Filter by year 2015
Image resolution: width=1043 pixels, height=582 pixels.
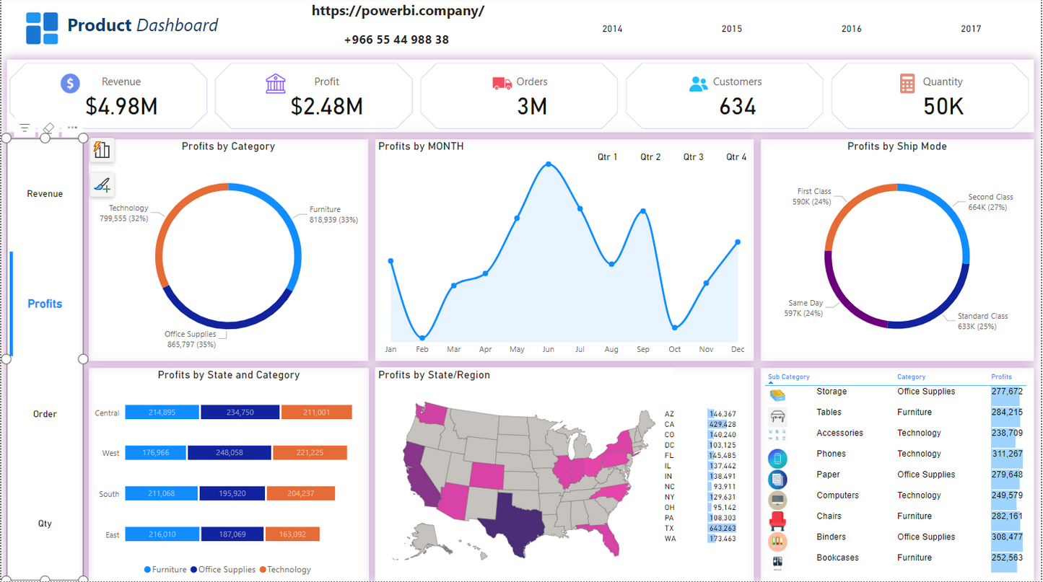731,29
